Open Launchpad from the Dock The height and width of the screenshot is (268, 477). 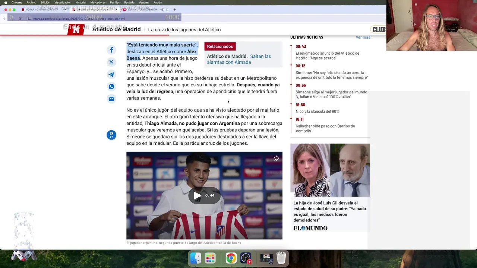point(210,258)
